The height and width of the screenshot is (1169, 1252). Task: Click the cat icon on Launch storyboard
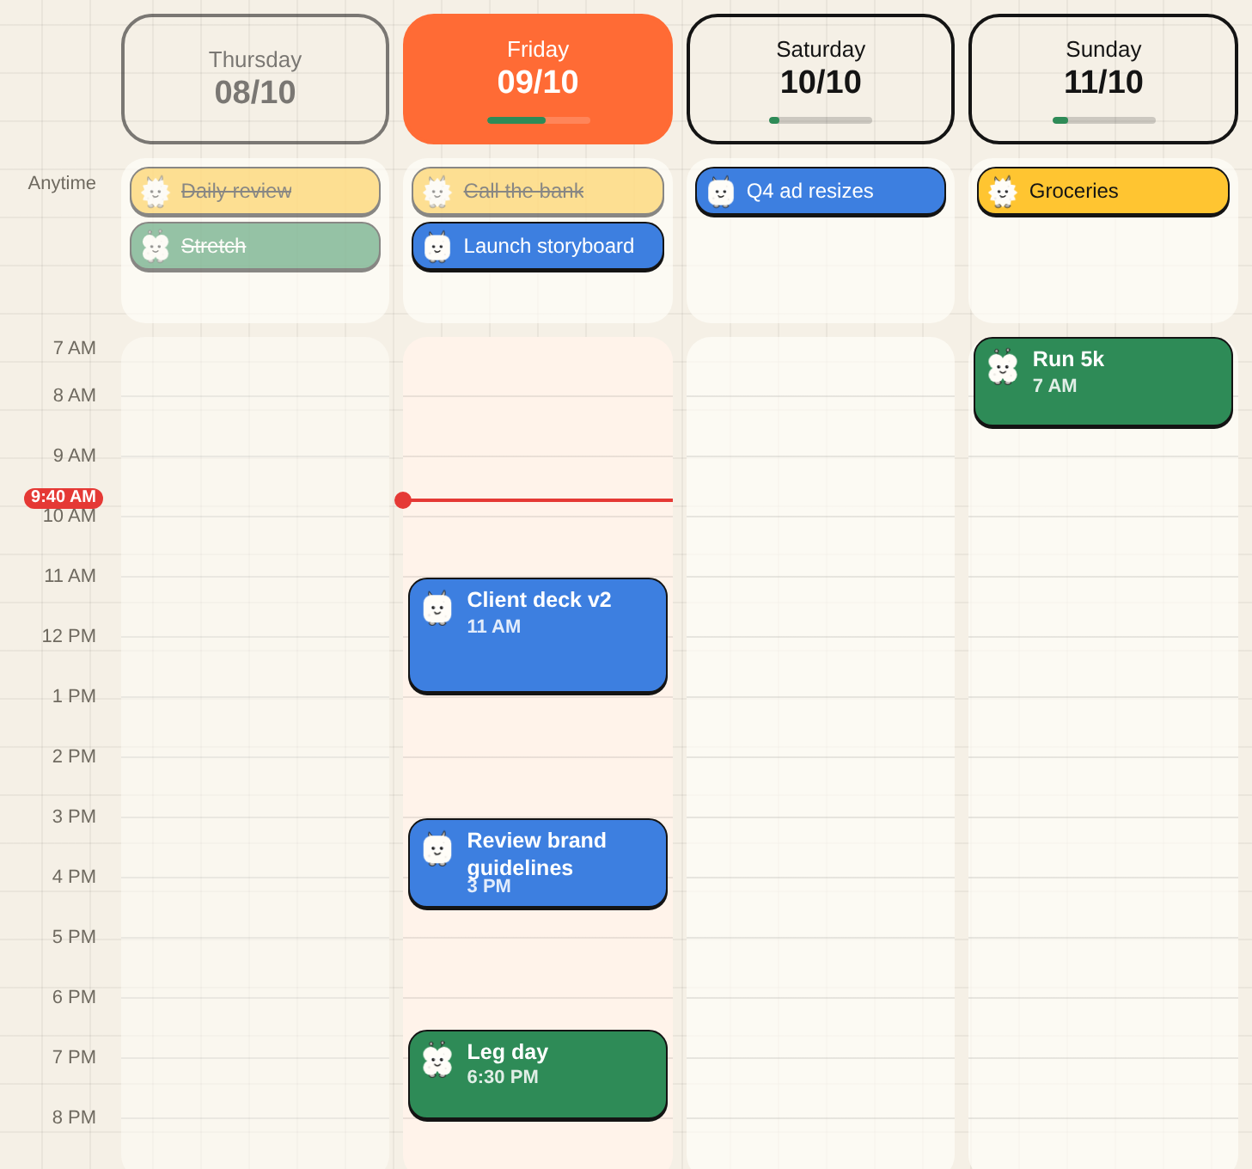pyautogui.click(x=437, y=247)
